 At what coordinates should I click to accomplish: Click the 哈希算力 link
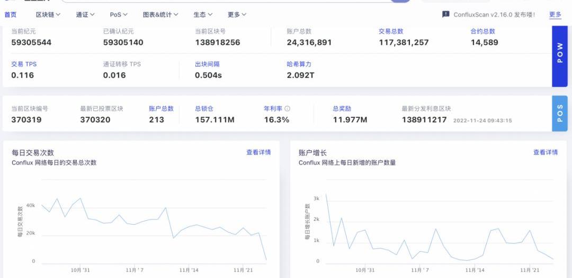[299, 64]
